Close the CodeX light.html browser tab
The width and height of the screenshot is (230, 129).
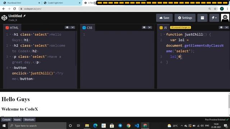80,3
